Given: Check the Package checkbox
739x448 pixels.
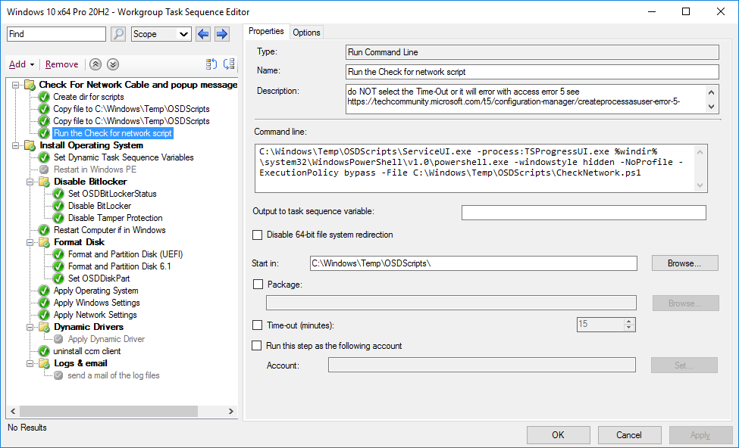Looking at the screenshot, I should [x=258, y=285].
